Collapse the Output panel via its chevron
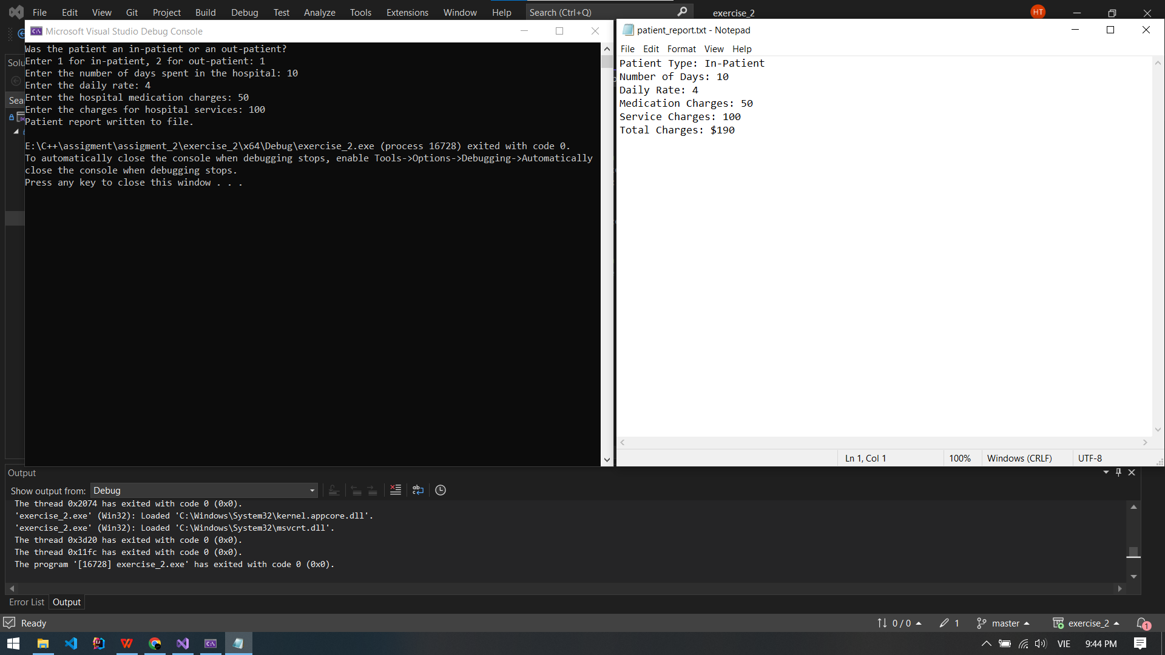Screen dimensions: 1165x655 point(1106,472)
